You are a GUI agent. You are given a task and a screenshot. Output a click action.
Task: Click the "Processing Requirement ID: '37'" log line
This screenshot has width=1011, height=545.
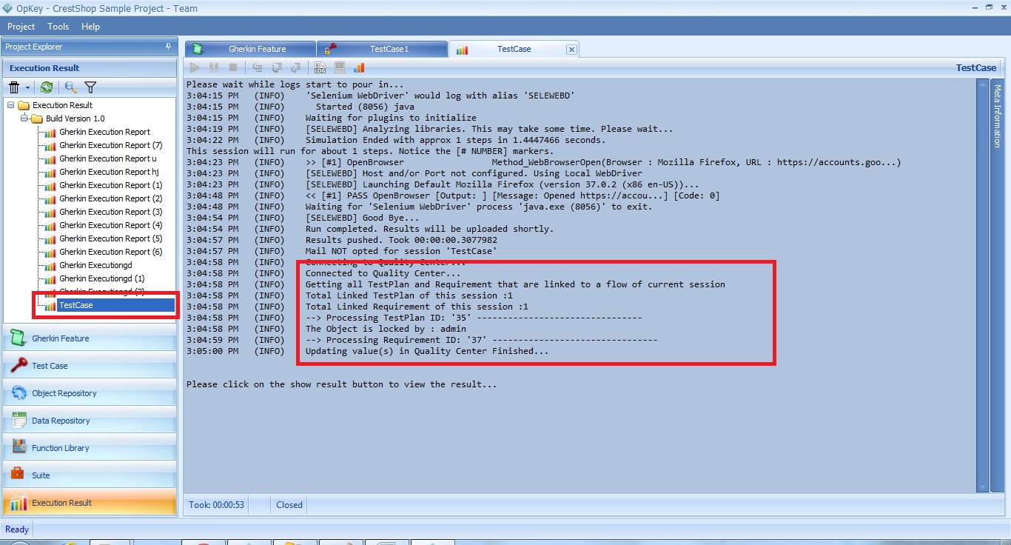(422, 340)
